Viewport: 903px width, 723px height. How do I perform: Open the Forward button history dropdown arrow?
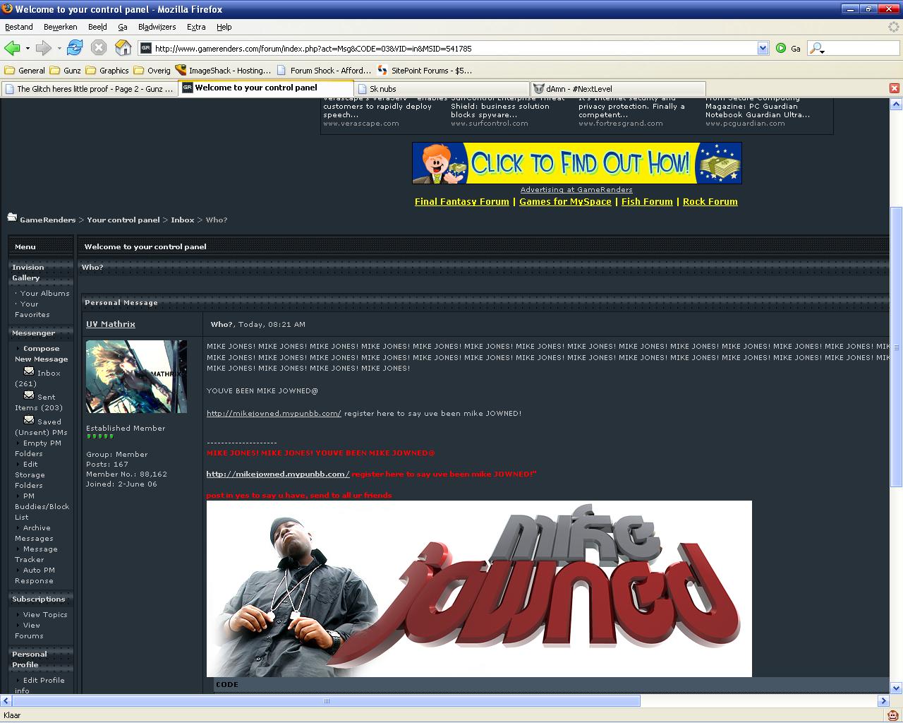click(x=59, y=48)
